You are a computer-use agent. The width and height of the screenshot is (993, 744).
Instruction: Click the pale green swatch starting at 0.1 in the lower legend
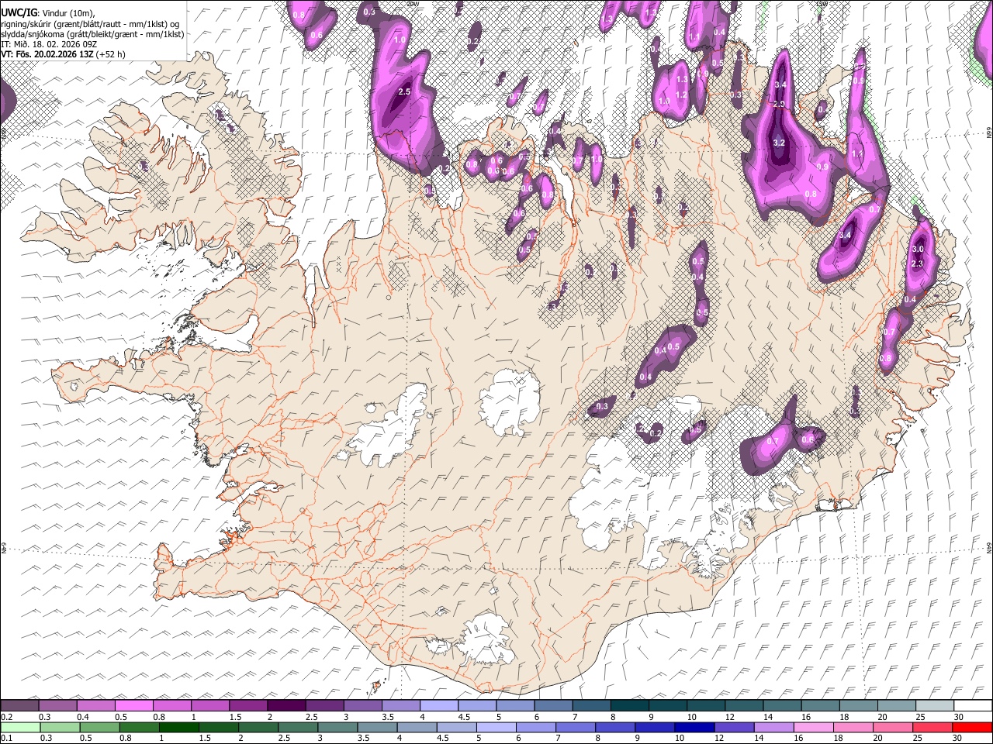(x=20, y=727)
